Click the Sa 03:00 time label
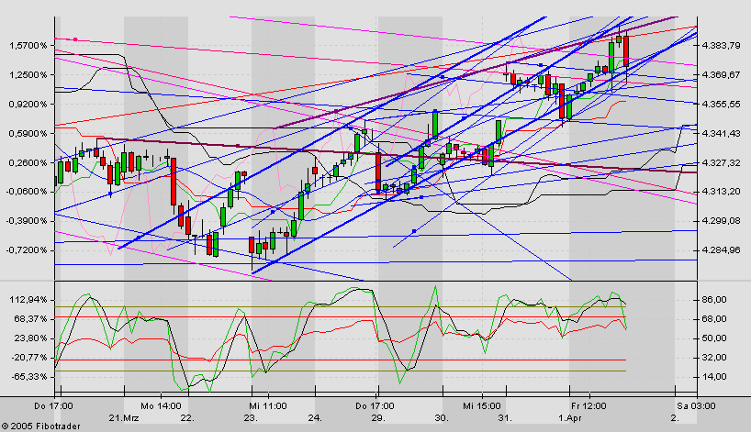This screenshot has width=751, height=432. (696, 406)
